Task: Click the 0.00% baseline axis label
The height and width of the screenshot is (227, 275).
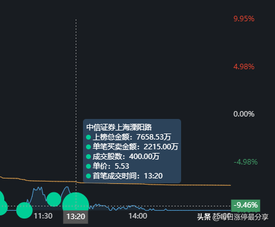Action: coord(244,114)
